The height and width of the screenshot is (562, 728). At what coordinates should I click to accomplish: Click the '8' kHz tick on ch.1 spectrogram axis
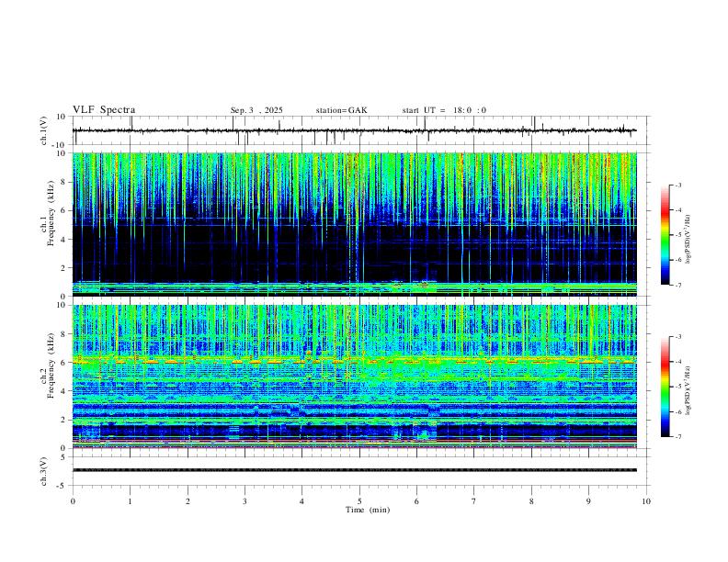coord(64,182)
